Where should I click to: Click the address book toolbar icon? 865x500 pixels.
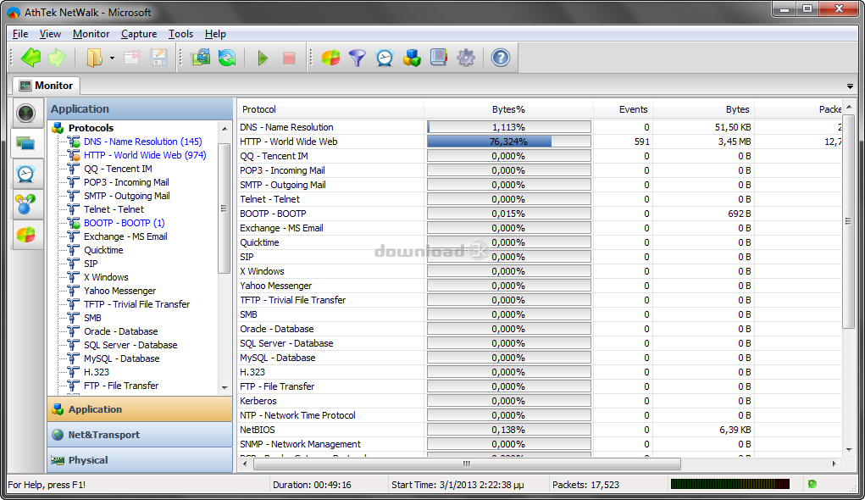439,58
